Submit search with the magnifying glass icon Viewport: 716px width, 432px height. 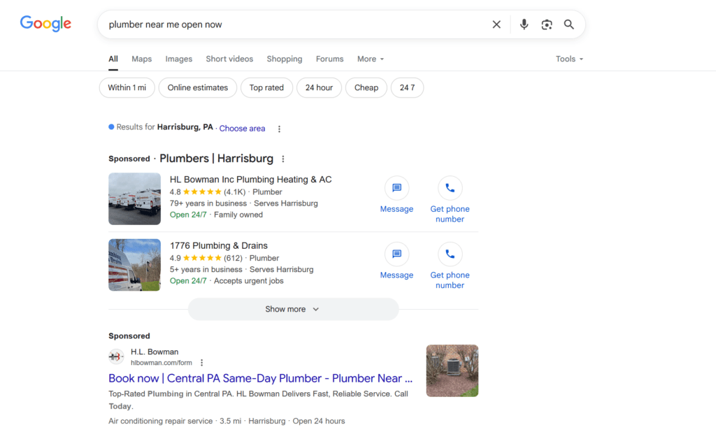(568, 24)
